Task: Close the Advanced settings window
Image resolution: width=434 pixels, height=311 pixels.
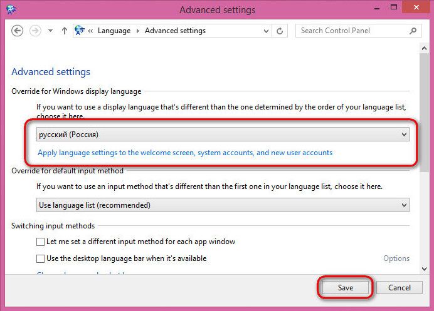Action: [x=417, y=9]
